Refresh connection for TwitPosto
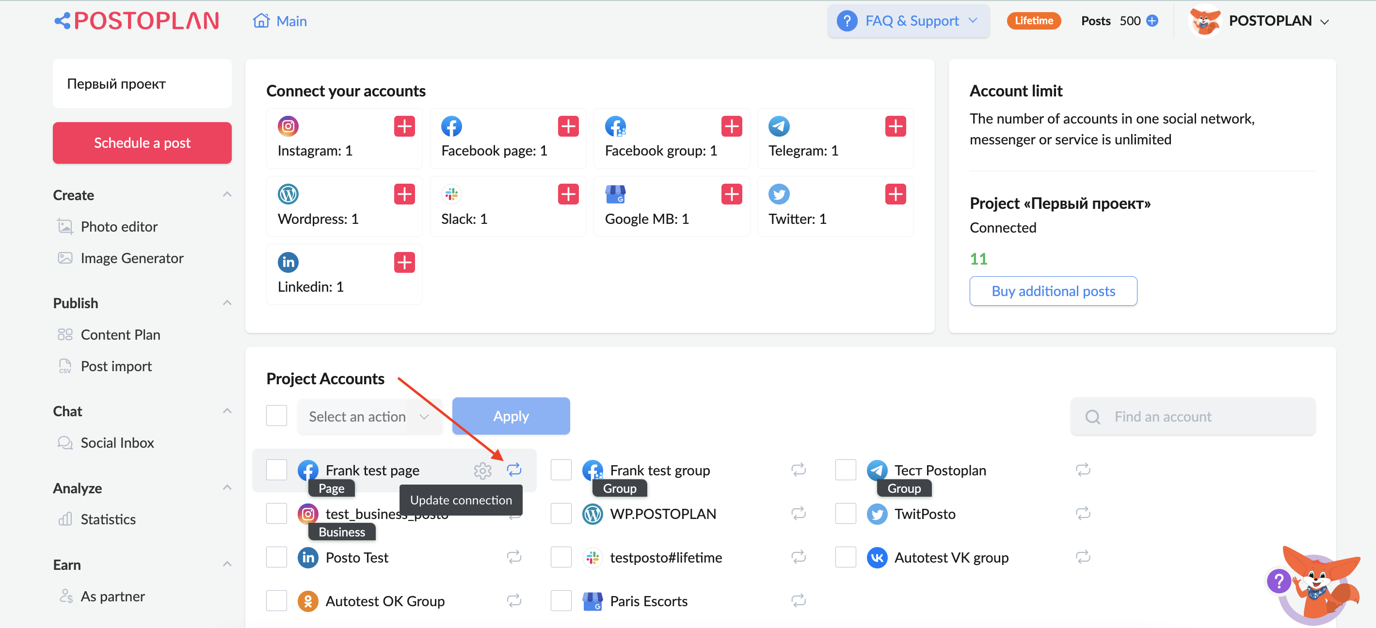The image size is (1376, 628). point(1083,514)
